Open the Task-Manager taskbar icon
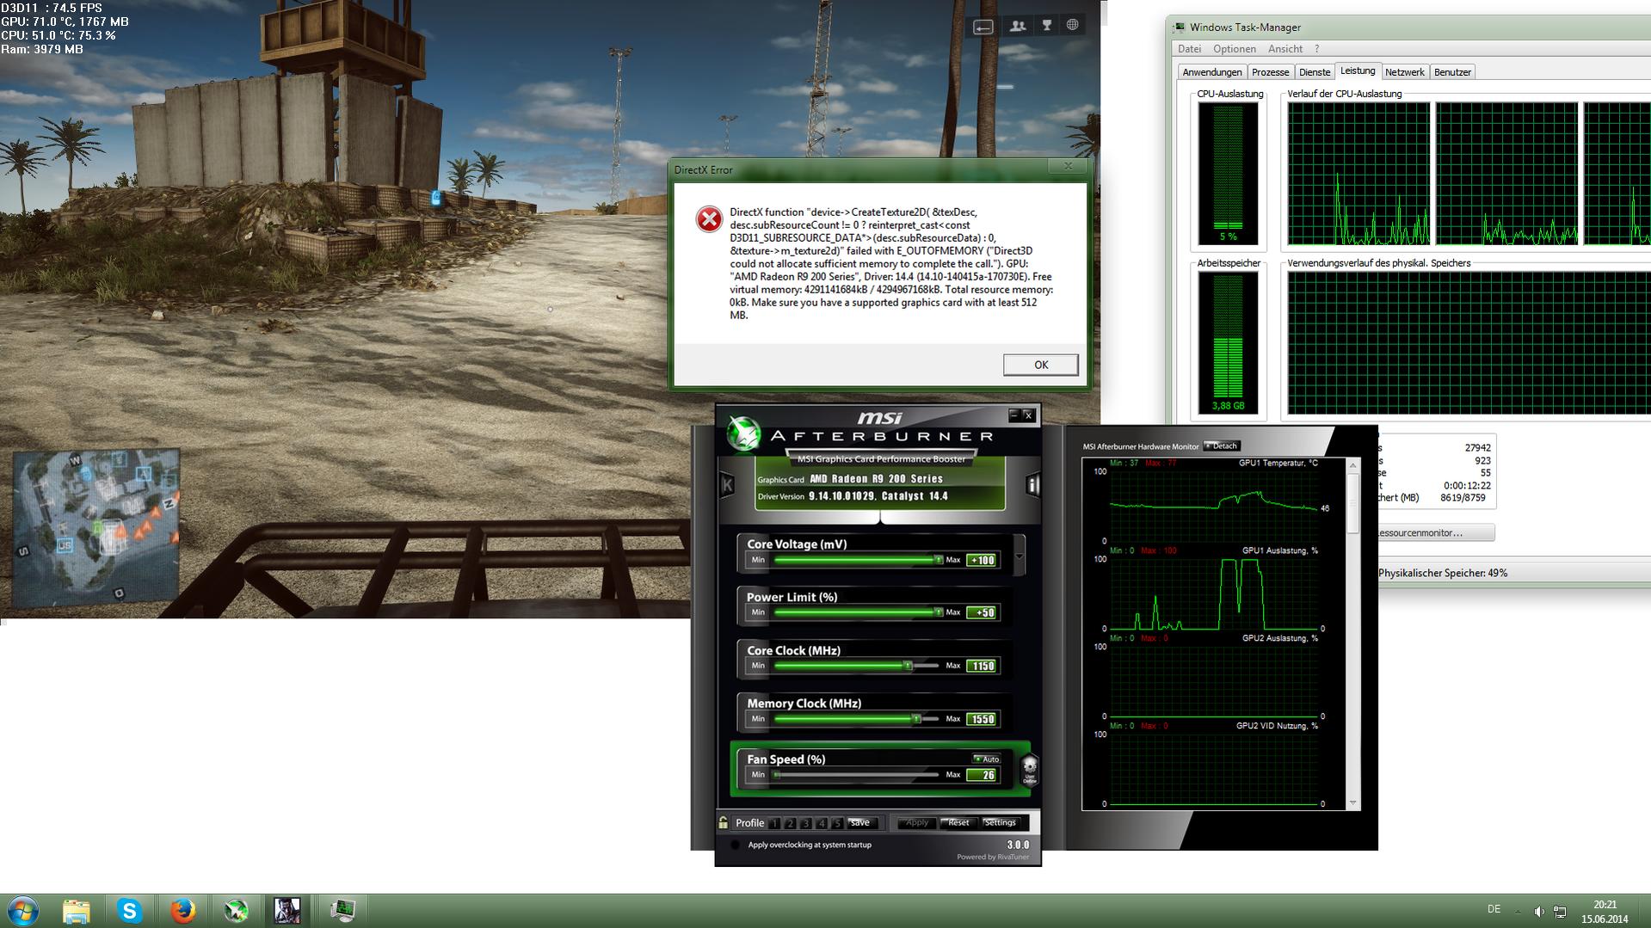 click(x=342, y=910)
